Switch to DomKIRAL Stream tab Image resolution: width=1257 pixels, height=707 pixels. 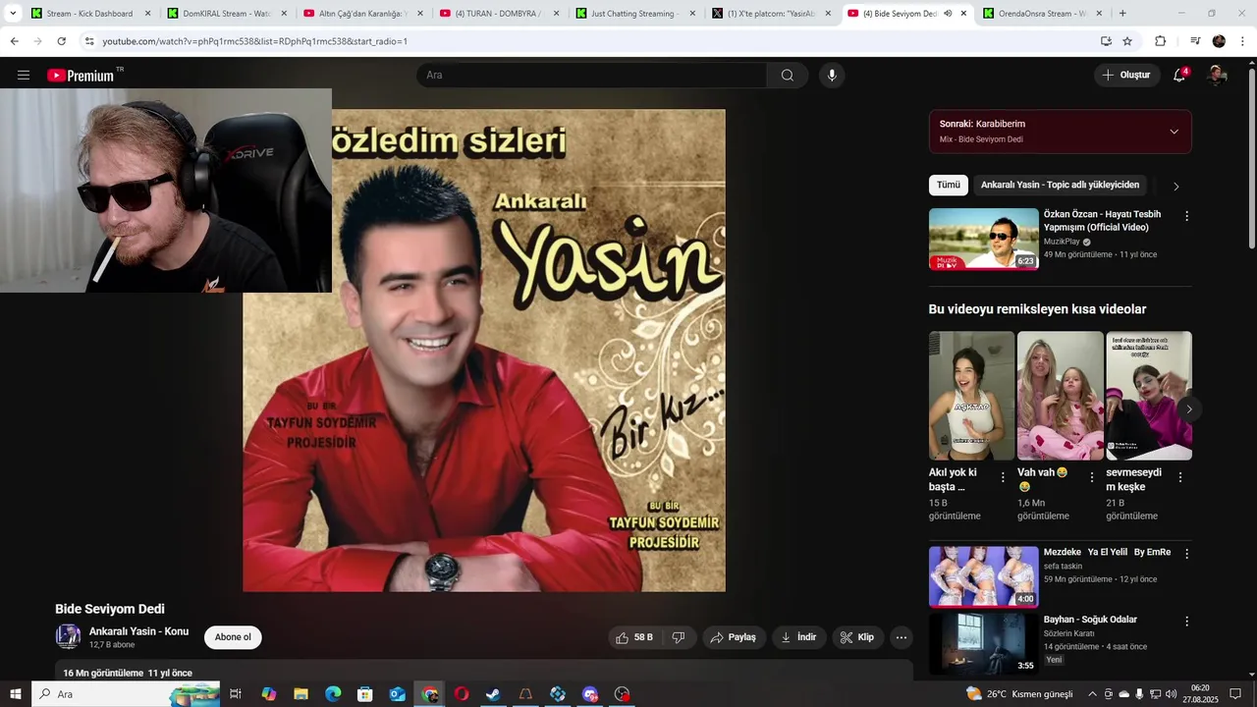(226, 14)
